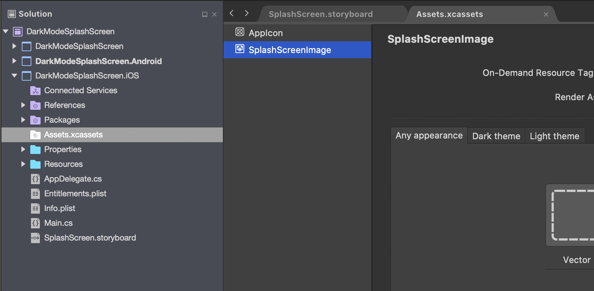Switch to the SplashScreen.storyboard tab

[320, 14]
